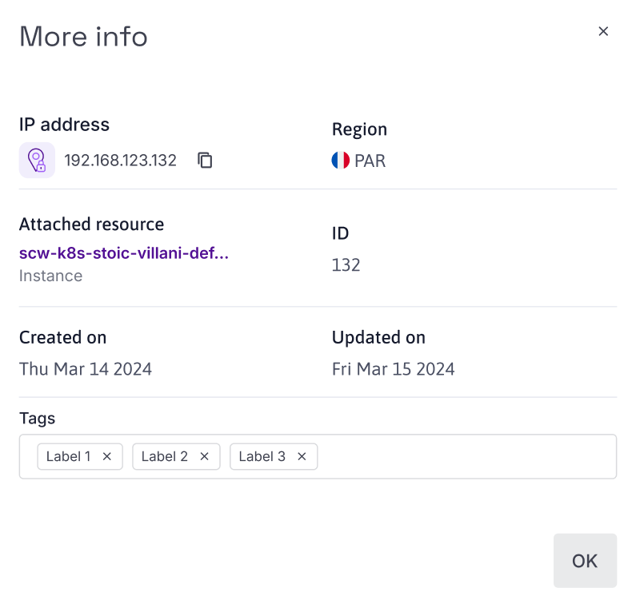Click the 192.168.123.132 IP address text
Viewport: 636px width, 596px height.
pyautogui.click(x=120, y=161)
